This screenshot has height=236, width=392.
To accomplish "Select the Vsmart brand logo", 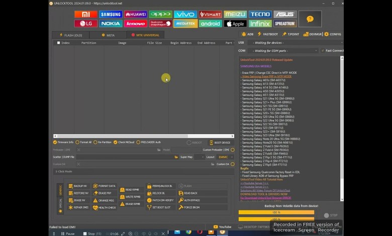I will (210, 14).
